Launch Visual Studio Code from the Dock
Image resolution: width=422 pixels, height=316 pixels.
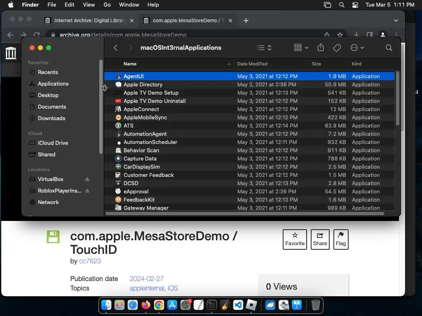[x=238, y=305]
